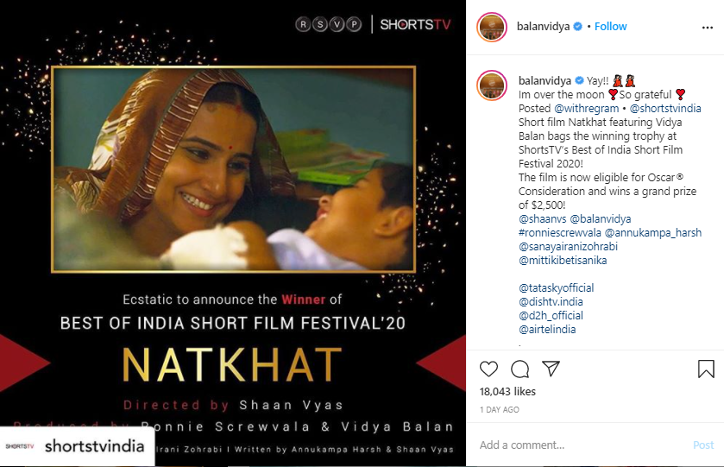Click Post to submit the comment
Viewport: 724px width, 467px height.
coord(703,445)
